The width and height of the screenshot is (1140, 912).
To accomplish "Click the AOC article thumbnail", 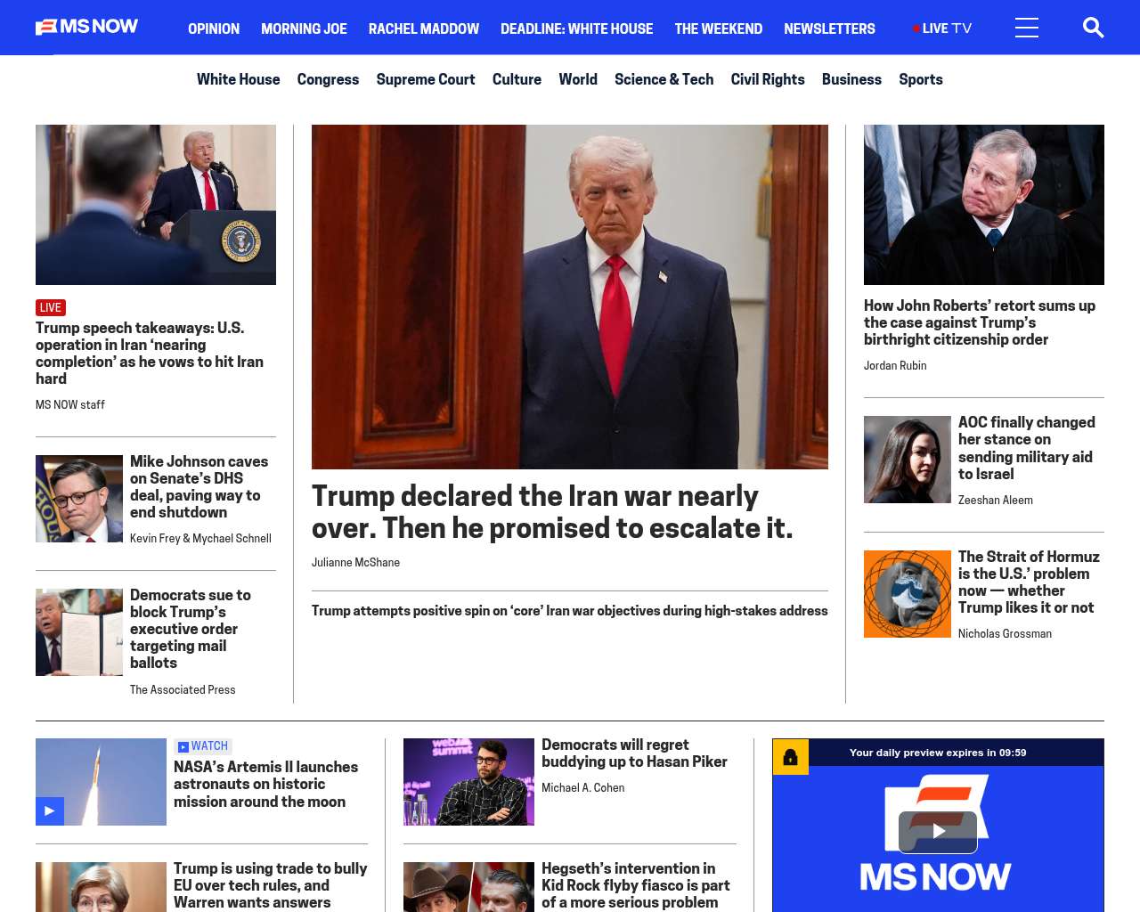I will (908, 460).
